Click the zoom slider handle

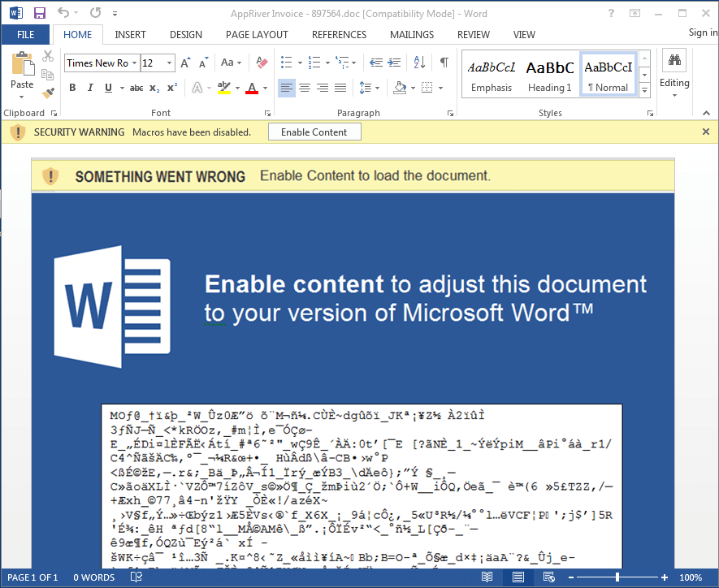tap(617, 577)
